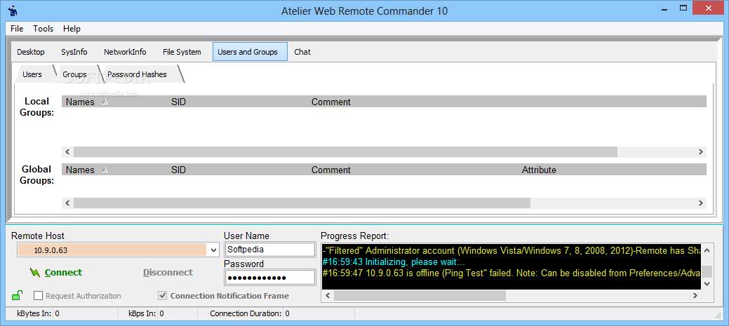Image resolution: width=729 pixels, height=326 pixels.
Task: Click Progress Report horizontal scroll right arrow
Action: (695, 295)
